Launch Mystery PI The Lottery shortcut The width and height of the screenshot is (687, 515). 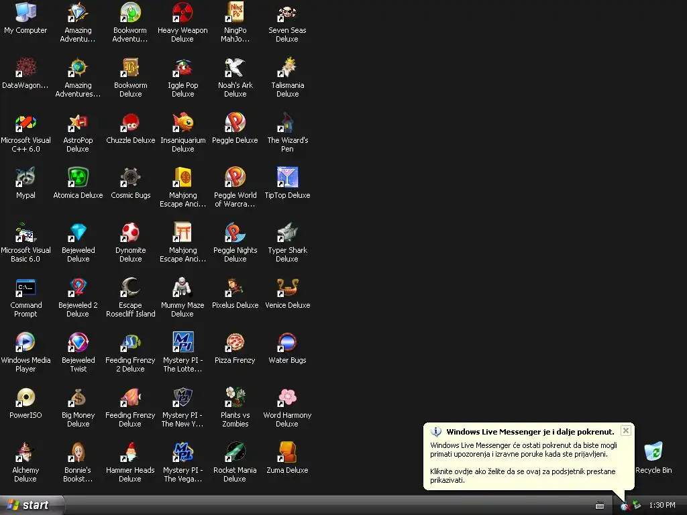pyautogui.click(x=182, y=342)
